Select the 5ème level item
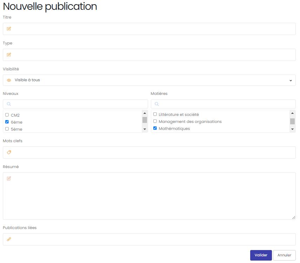The width and height of the screenshot is (300, 263). (16, 129)
